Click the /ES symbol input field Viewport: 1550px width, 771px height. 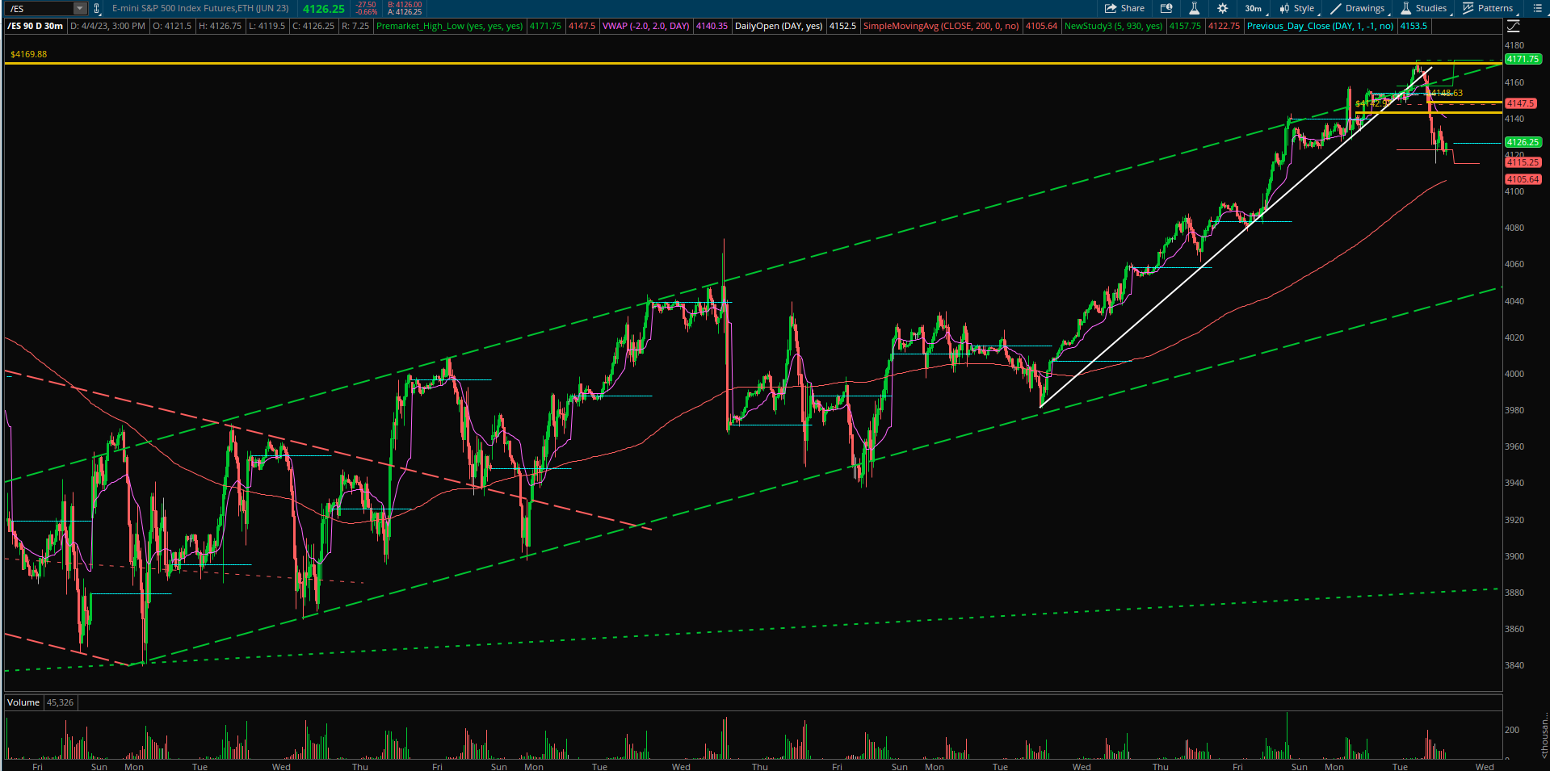point(39,9)
